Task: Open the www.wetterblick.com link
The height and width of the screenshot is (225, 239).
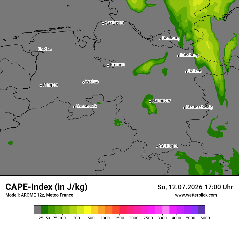Action: (x=196, y=195)
